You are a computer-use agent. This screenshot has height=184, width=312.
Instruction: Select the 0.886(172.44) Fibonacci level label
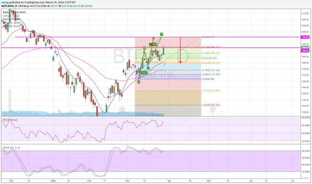(211, 74)
